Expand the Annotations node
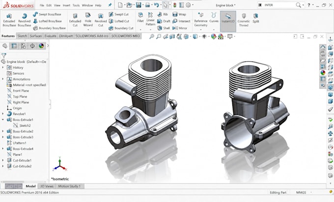 click(x=3, y=79)
